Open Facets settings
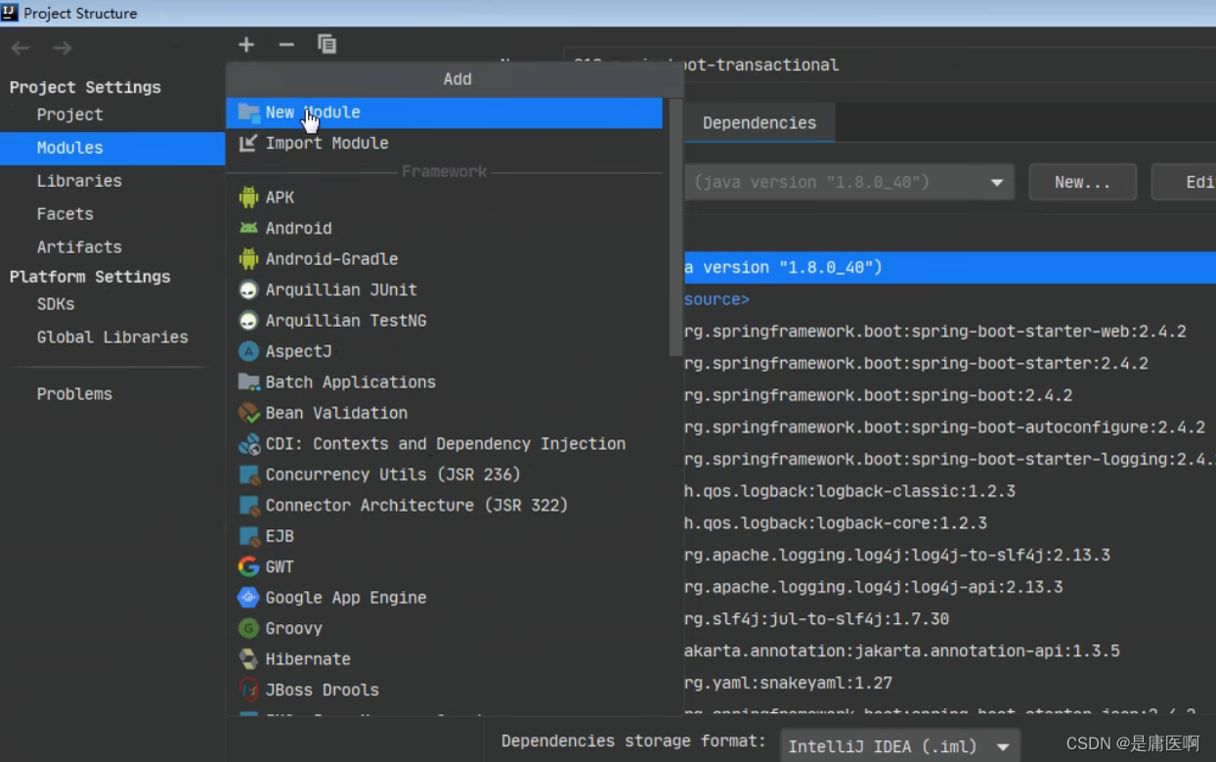 [x=65, y=214]
